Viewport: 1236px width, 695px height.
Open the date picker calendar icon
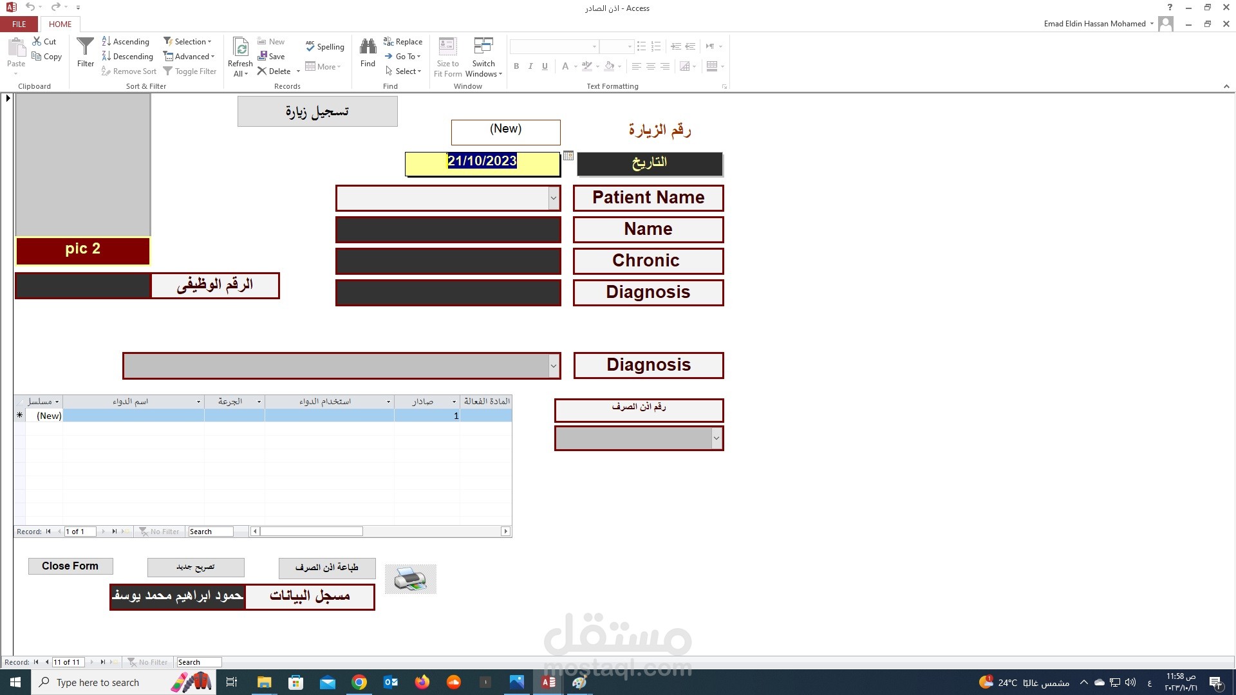568,156
